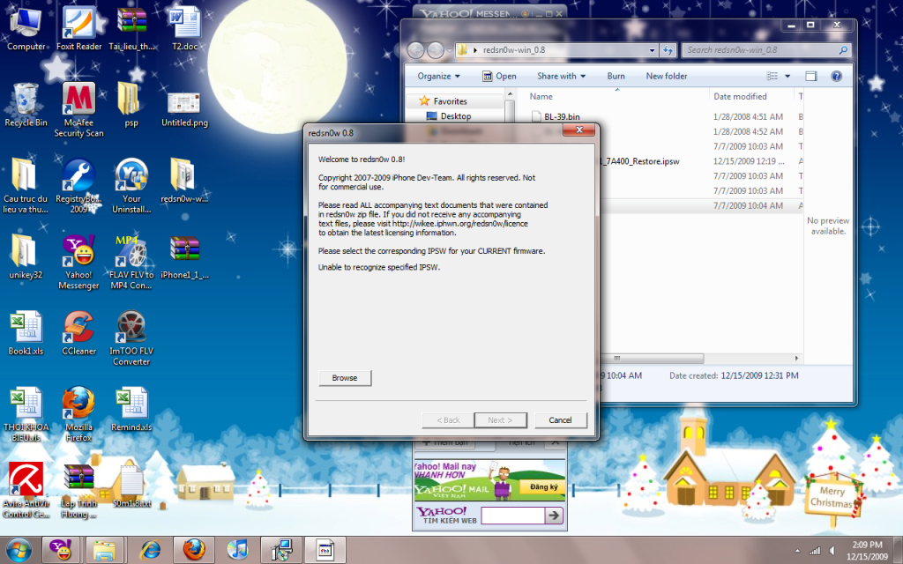Click the Yahoo web search input field
Image resolution: width=903 pixels, height=564 pixels.
pos(512,515)
